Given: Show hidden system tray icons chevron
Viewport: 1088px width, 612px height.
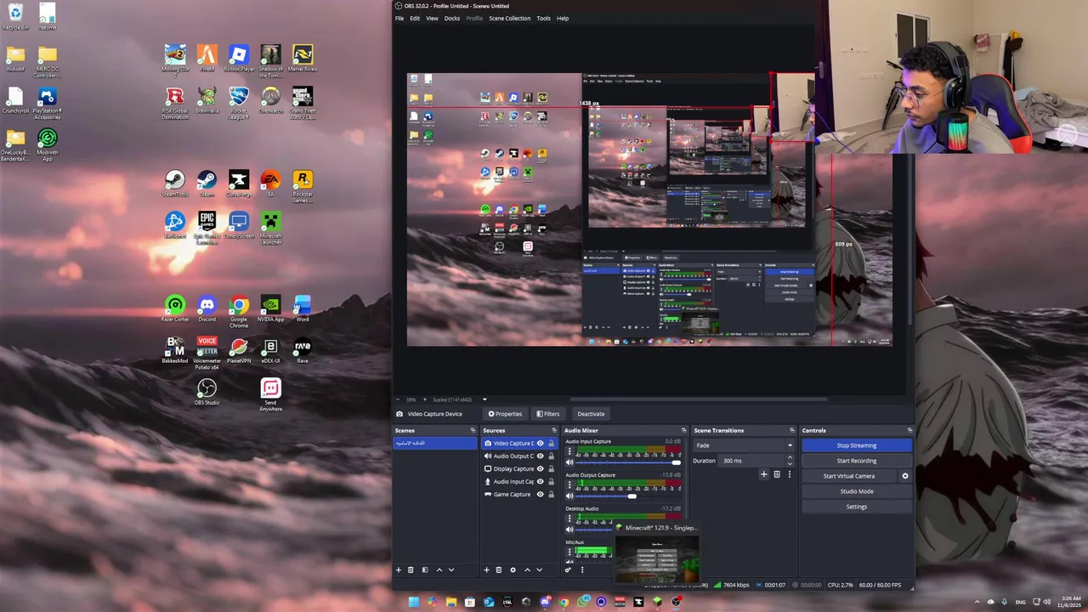Looking at the screenshot, I should [977, 602].
